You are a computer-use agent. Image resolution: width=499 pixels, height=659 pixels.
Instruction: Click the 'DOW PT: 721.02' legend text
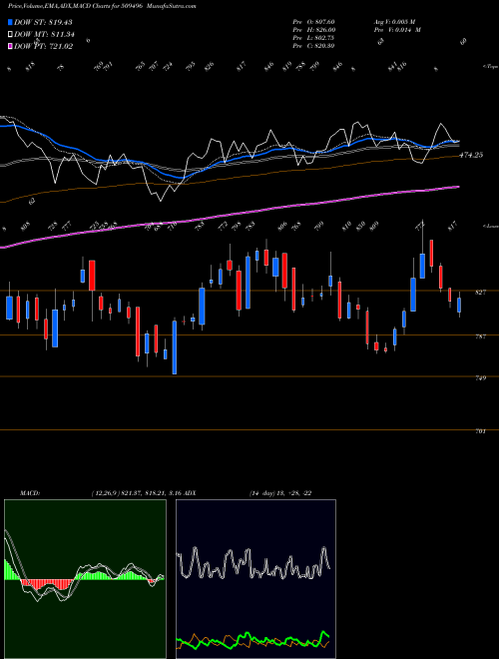[x=43, y=46]
